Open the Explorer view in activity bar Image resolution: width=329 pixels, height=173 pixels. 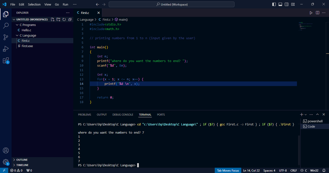(x=6, y=14)
